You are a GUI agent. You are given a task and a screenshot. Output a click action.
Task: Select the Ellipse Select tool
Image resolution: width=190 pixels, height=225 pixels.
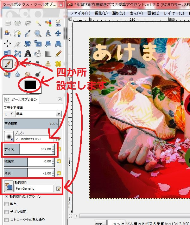point(18,23)
